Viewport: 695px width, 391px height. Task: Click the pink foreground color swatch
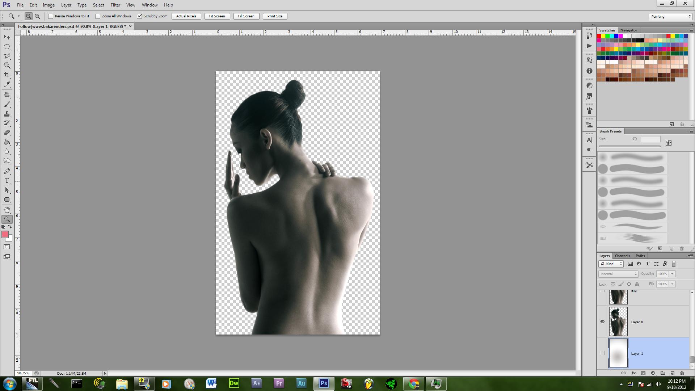click(5, 234)
